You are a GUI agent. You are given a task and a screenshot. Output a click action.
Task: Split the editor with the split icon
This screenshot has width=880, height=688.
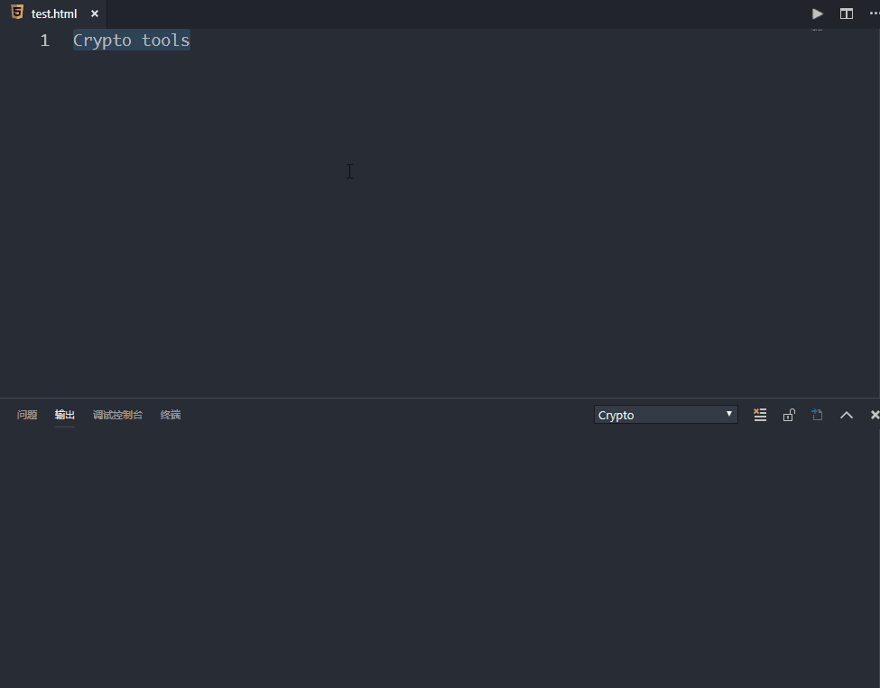(847, 14)
